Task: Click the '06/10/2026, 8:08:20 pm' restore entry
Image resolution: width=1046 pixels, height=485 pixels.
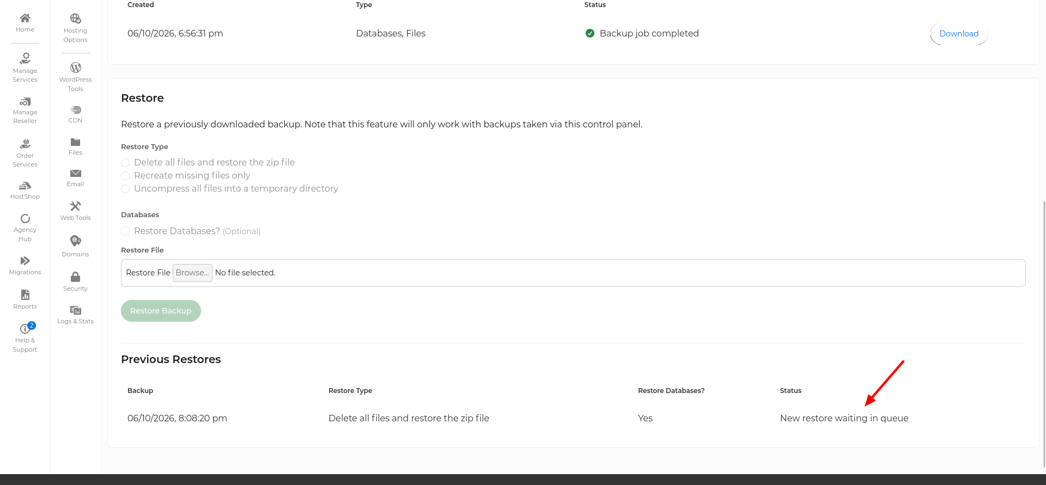Action: [x=177, y=418]
